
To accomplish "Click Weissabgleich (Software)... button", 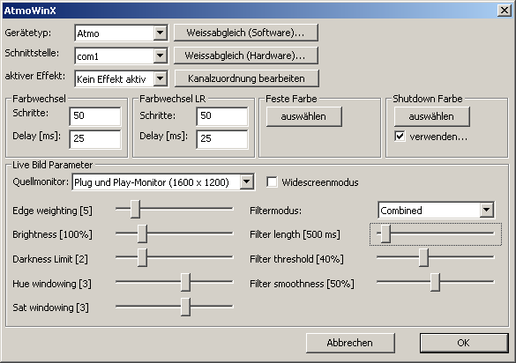I will coord(246,33).
